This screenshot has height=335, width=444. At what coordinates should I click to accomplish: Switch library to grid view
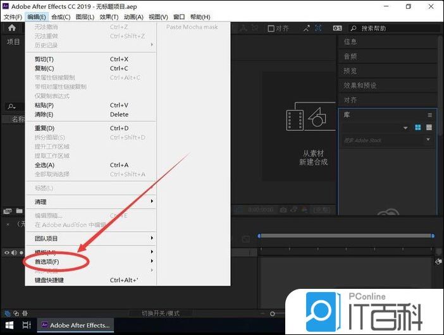(418, 128)
